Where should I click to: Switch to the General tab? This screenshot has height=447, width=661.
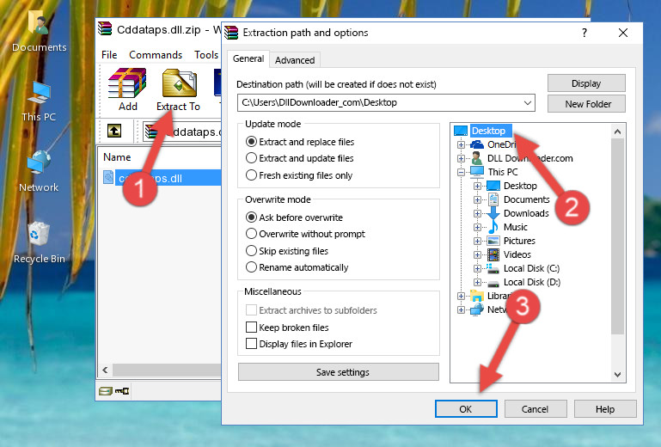pos(248,58)
